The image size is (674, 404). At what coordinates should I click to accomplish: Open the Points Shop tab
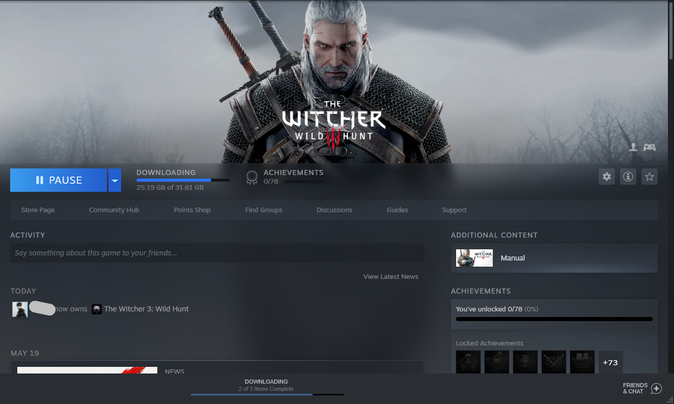coord(192,210)
